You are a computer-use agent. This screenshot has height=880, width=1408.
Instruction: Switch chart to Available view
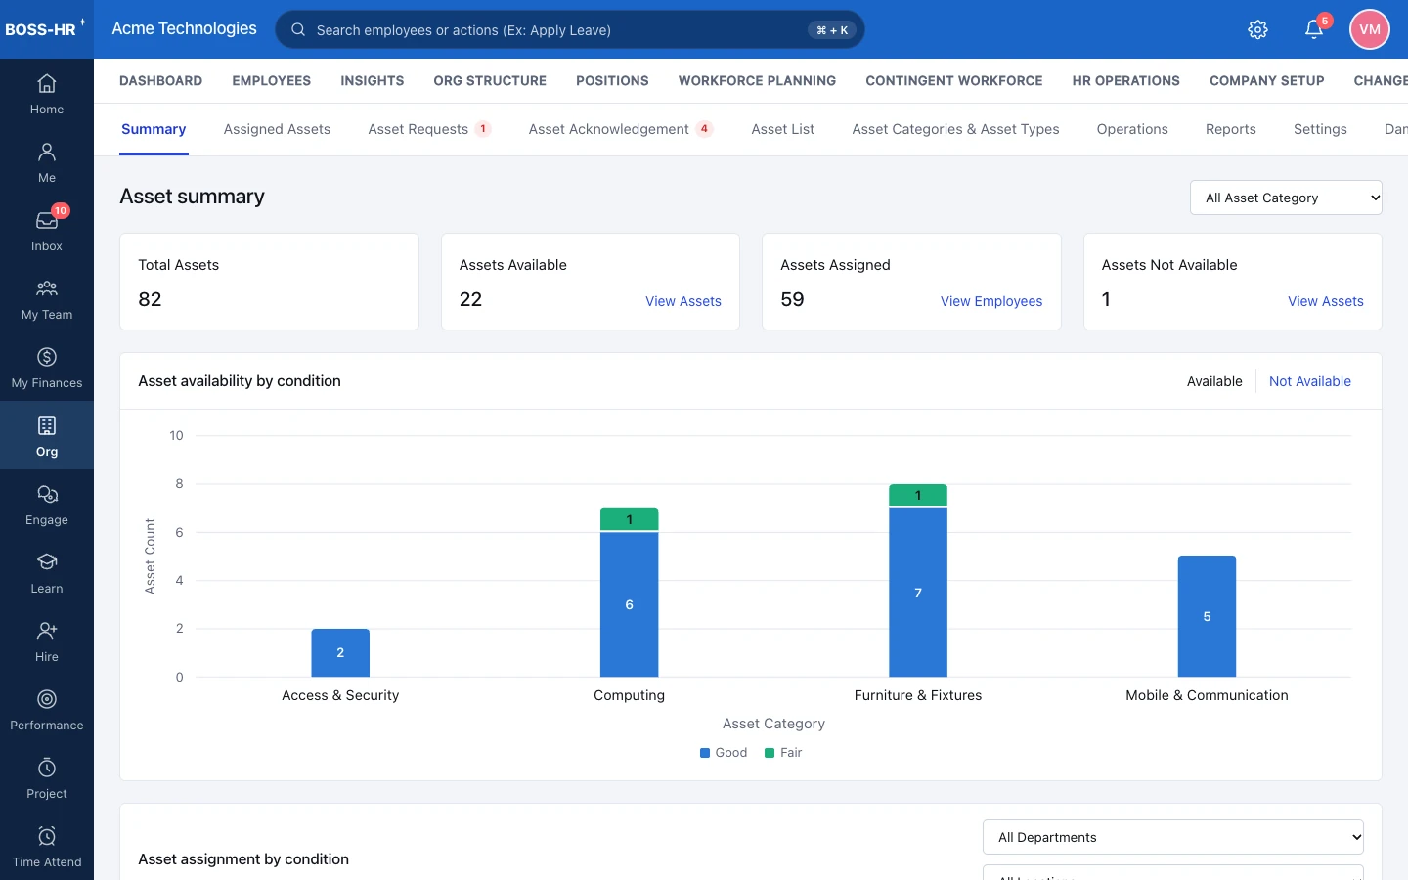click(x=1214, y=381)
